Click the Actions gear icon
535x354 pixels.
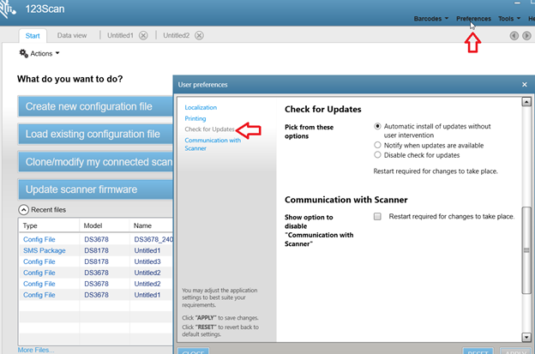tap(23, 53)
